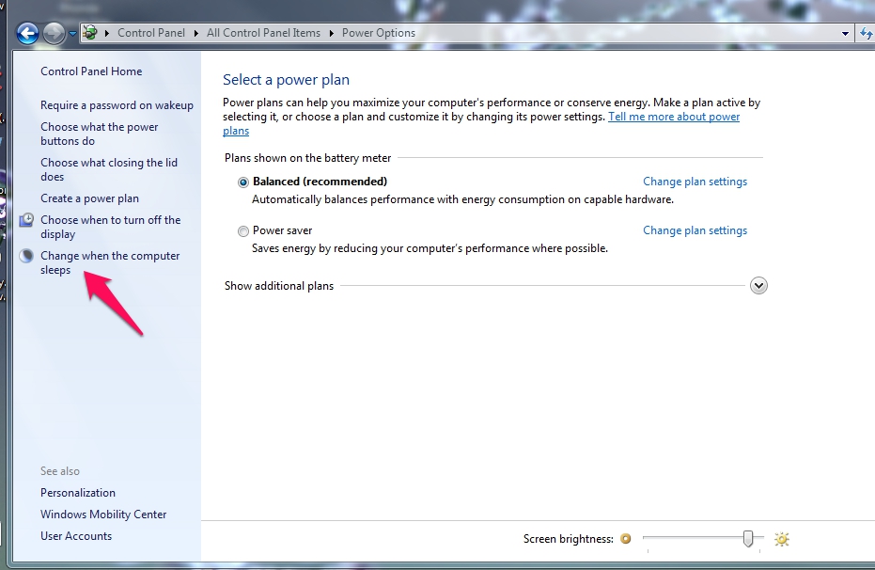Click the Power saver description text
Screen dimensions: 875x570
tap(430, 248)
